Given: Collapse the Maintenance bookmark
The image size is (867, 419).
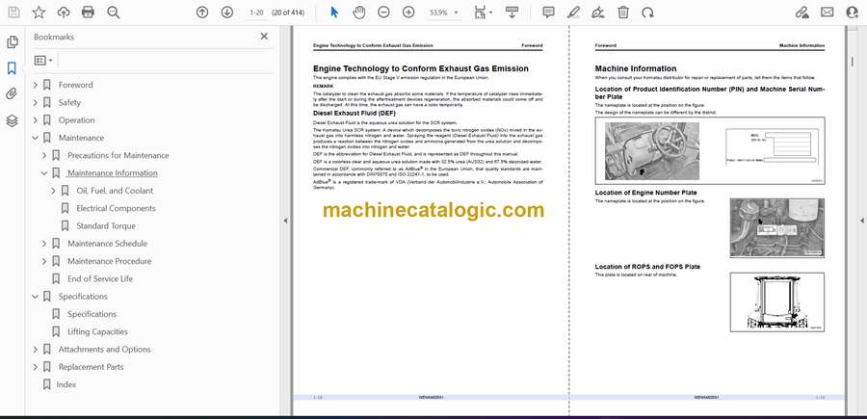Looking at the screenshot, I should click(36, 138).
